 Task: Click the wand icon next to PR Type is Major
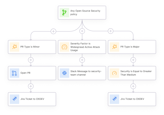(x=114, y=47)
